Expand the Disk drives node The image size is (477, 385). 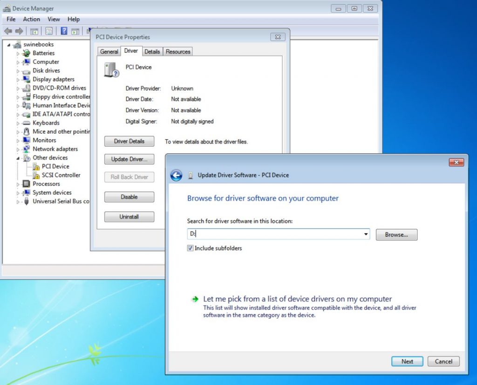tap(18, 71)
